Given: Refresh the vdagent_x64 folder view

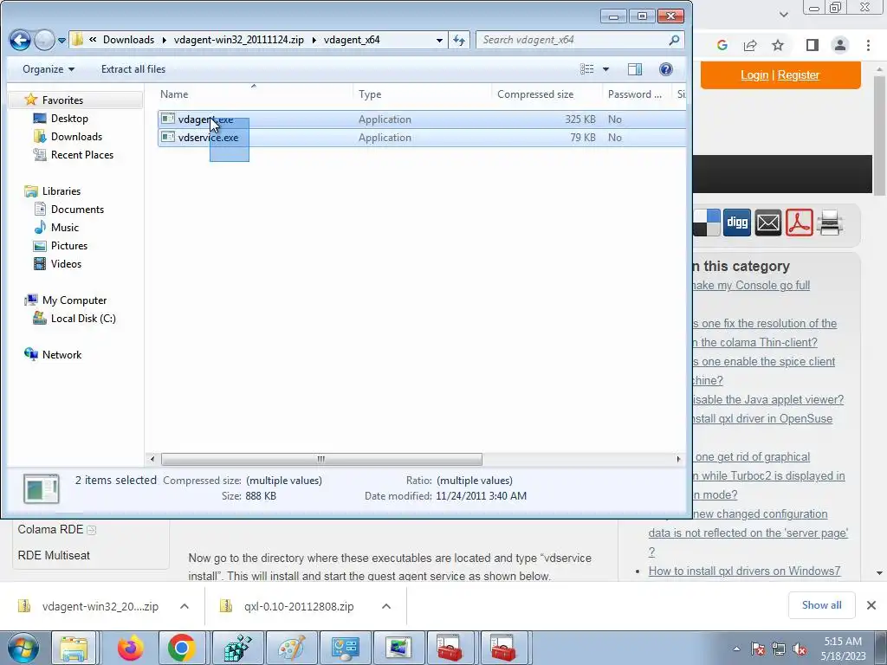Looking at the screenshot, I should coord(459,40).
